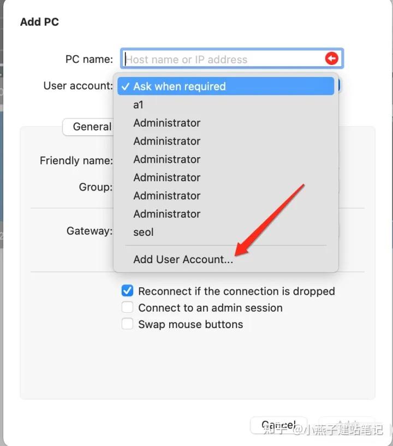This screenshot has width=393, height=446.
Task: Open "Add User Account..." from the list
Action: (183, 259)
